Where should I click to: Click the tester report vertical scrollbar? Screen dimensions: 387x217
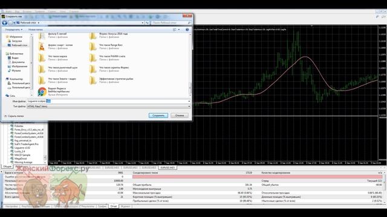385,188
